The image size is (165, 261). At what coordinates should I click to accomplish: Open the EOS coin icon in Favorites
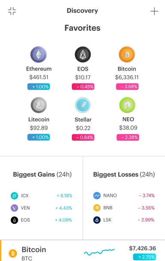(x=83, y=54)
